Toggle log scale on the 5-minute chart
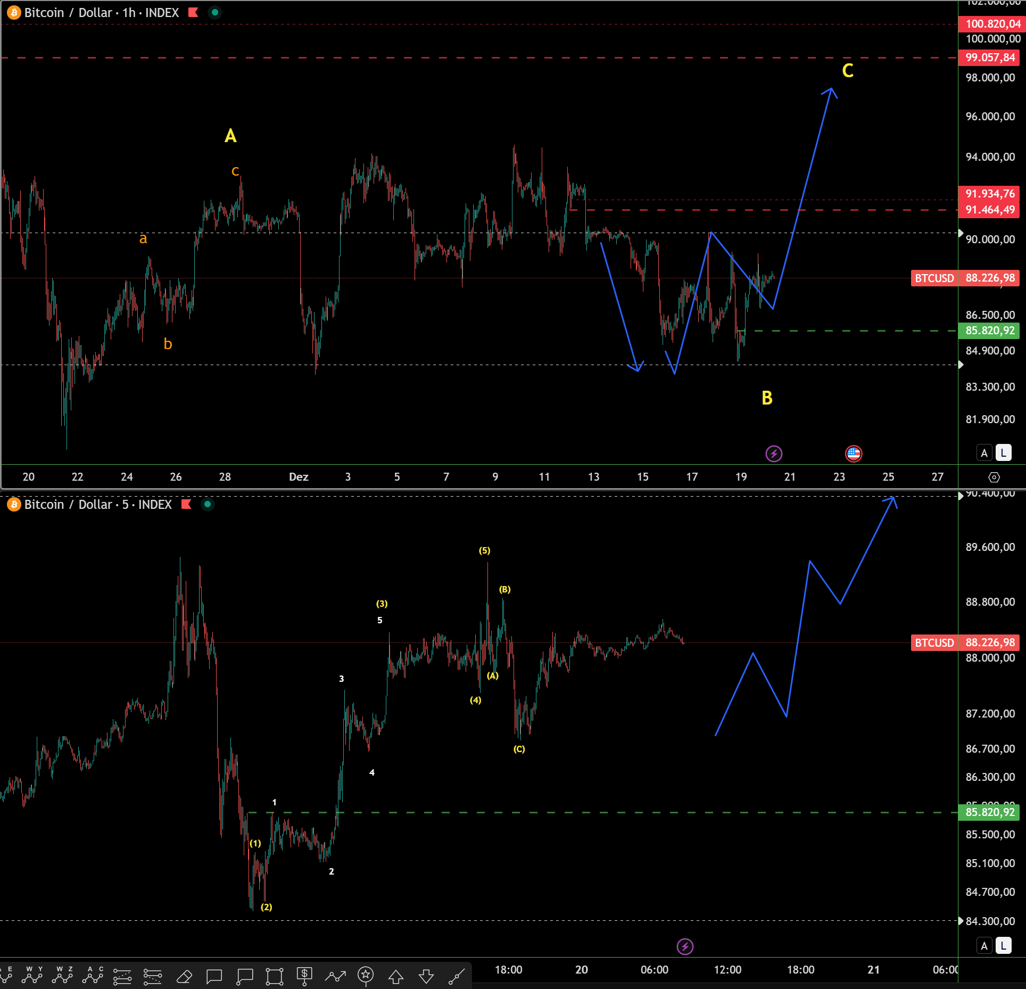Screen dimensions: 1026x989 (1003, 946)
